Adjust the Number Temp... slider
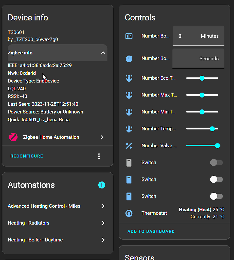This screenshot has width=234, height=260. pyautogui.click(x=202, y=129)
